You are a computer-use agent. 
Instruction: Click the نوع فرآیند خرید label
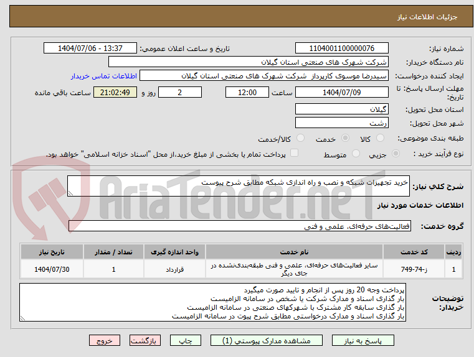coord(438,154)
